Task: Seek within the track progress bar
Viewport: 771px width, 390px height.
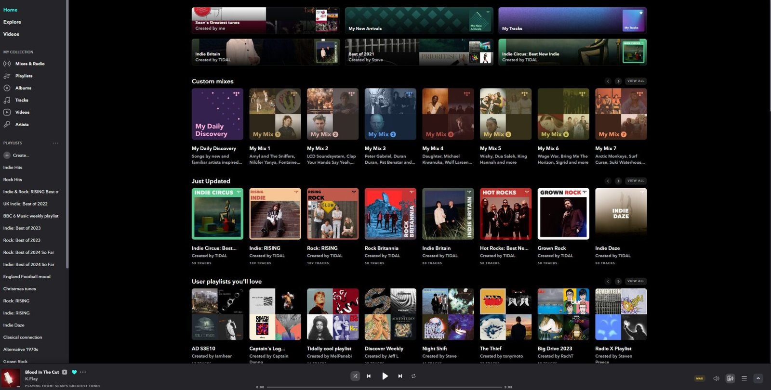Action: 384,387
